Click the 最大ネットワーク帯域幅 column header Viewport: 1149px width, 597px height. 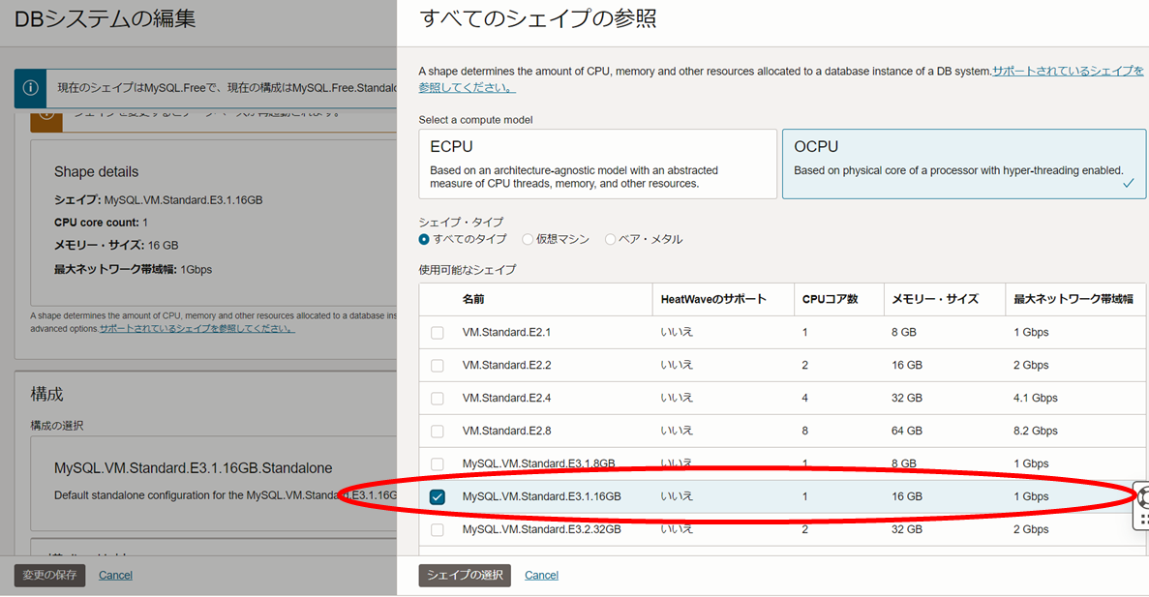[1073, 299]
